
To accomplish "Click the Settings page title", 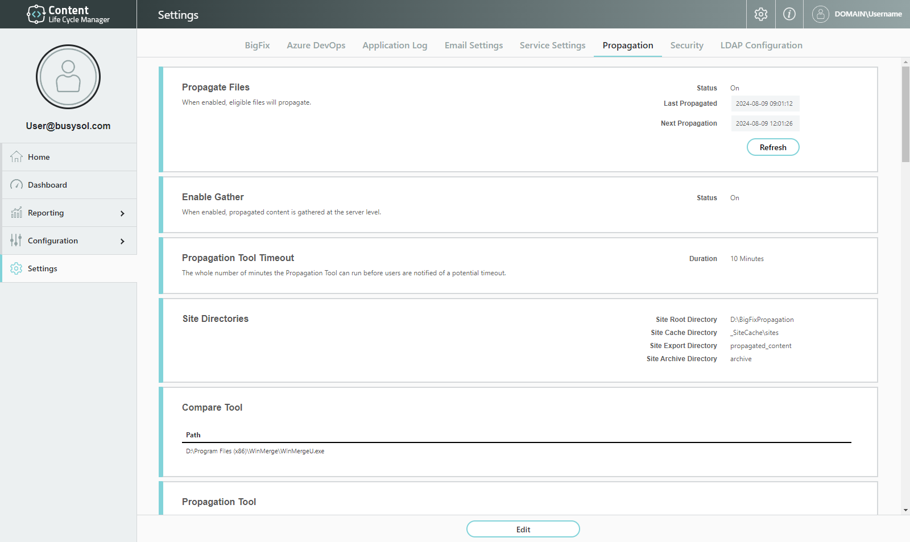I will [x=178, y=15].
